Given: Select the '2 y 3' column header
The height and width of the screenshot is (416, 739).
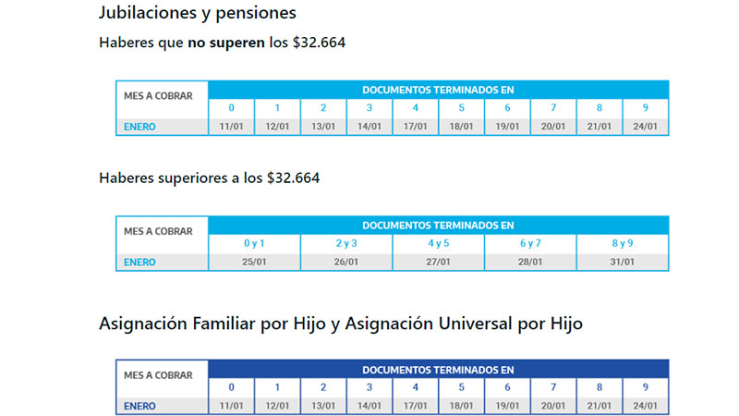Looking at the screenshot, I should pyautogui.click(x=346, y=243).
